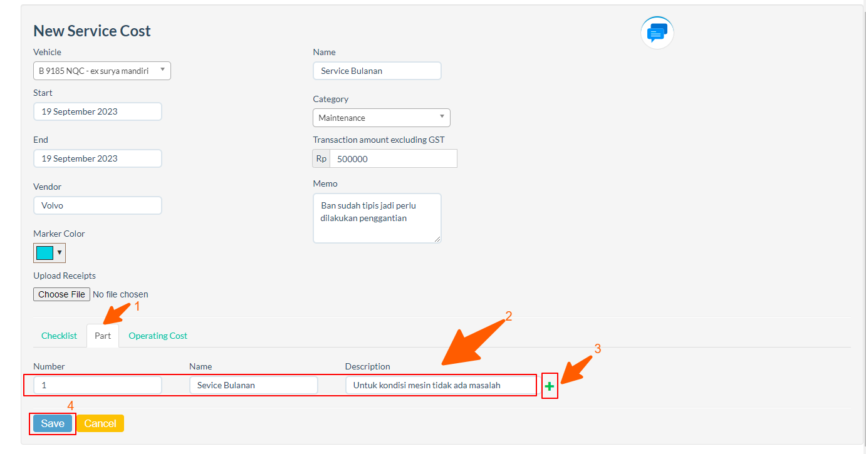Click the service Name text field
Image resolution: width=866 pixels, height=454 pixels.
(x=377, y=71)
